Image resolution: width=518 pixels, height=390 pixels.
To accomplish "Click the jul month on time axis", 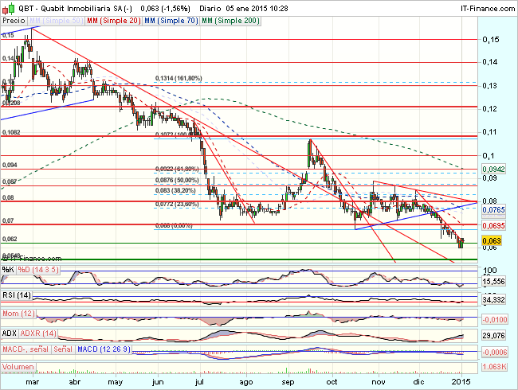I will pyautogui.click(x=199, y=382).
